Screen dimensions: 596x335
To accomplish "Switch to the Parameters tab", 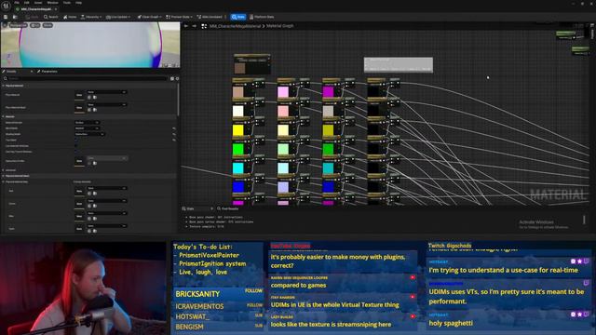I will click(x=47, y=72).
